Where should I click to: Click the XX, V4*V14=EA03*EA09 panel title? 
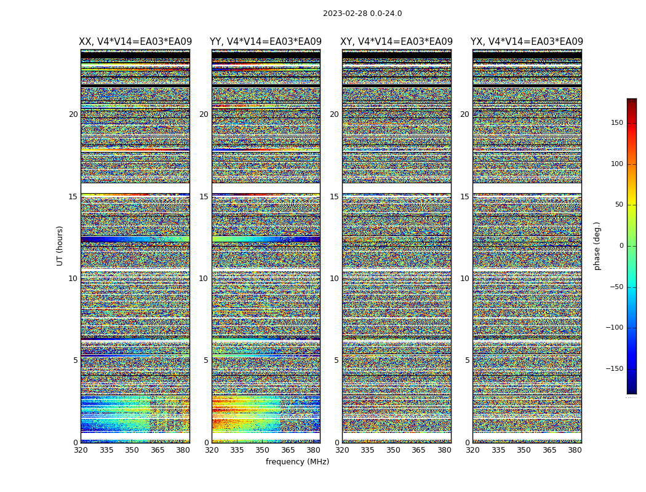(x=135, y=42)
